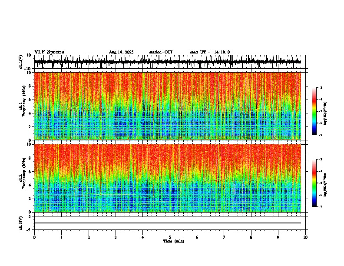Click inside the ch.1 spectrogram panel
Viewport: 344px width, 266px height.
(x=168, y=106)
